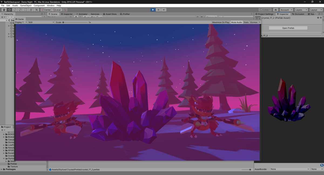Select the Scale tool

coord(20,10)
